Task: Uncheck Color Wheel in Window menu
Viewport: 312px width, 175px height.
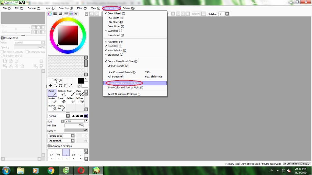Action: point(135,13)
